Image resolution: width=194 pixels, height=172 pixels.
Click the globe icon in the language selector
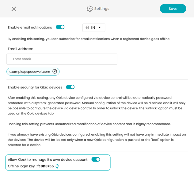(x=87, y=28)
